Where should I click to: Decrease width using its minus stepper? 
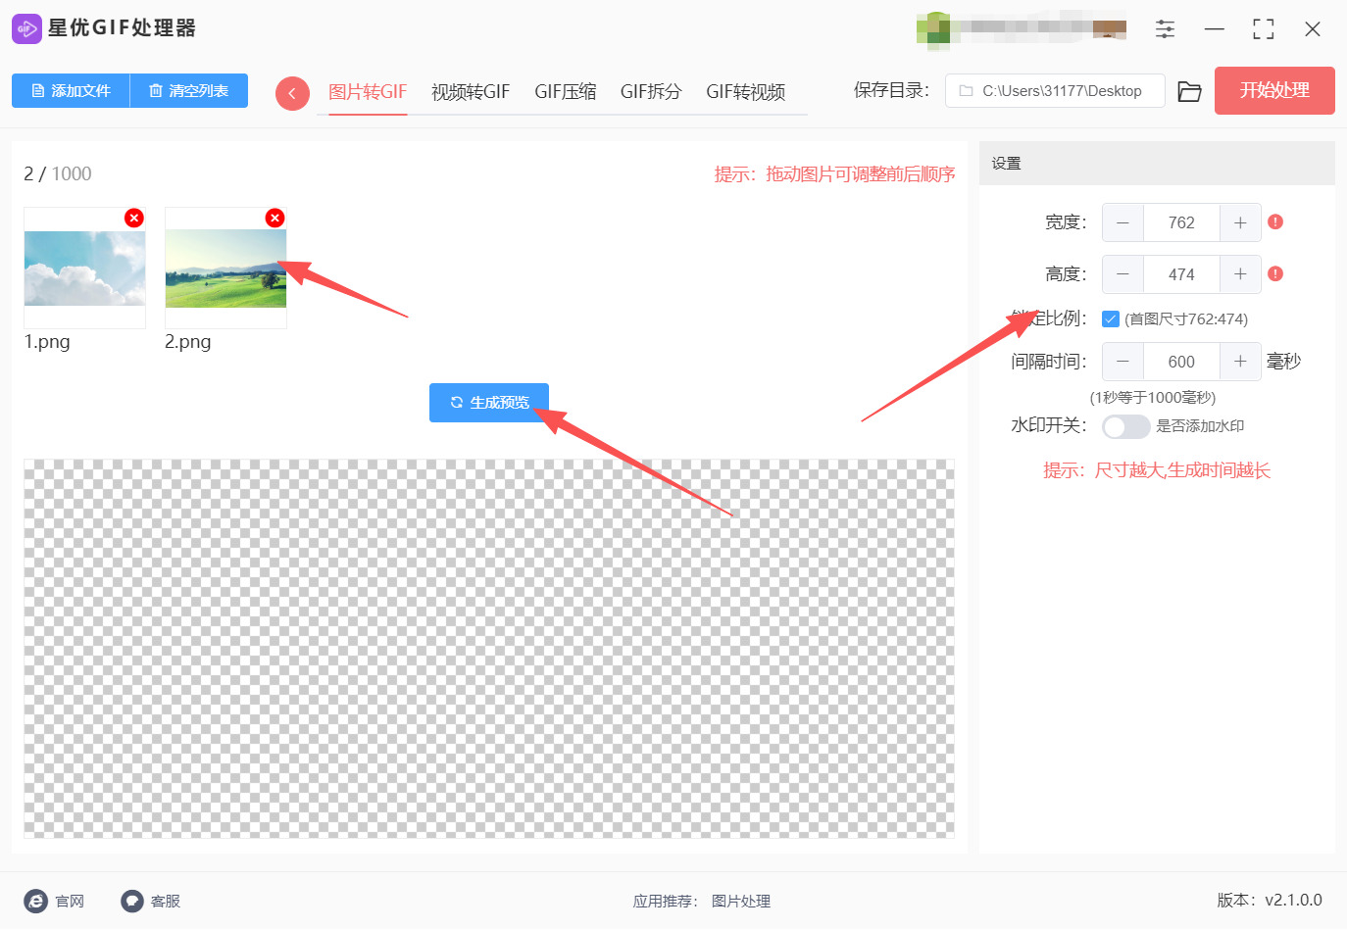tap(1122, 222)
